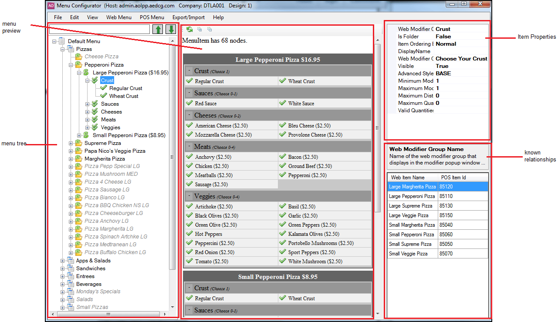The image size is (558, 322).
Task: Click the Sandwiches category icon
Action: (x=70, y=268)
